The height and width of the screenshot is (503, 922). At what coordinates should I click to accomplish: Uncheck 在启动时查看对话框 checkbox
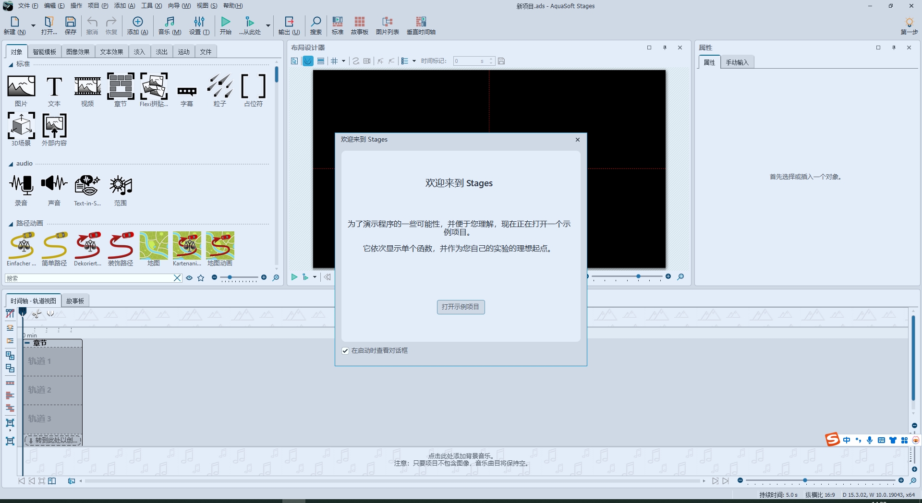point(345,351)
